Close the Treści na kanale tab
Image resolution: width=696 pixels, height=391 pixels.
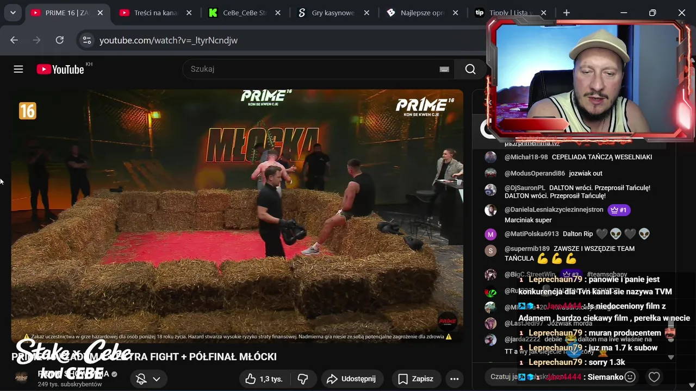189,12
